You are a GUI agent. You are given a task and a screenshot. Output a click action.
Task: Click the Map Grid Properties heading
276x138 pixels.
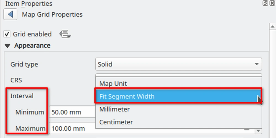click(52, 14)
